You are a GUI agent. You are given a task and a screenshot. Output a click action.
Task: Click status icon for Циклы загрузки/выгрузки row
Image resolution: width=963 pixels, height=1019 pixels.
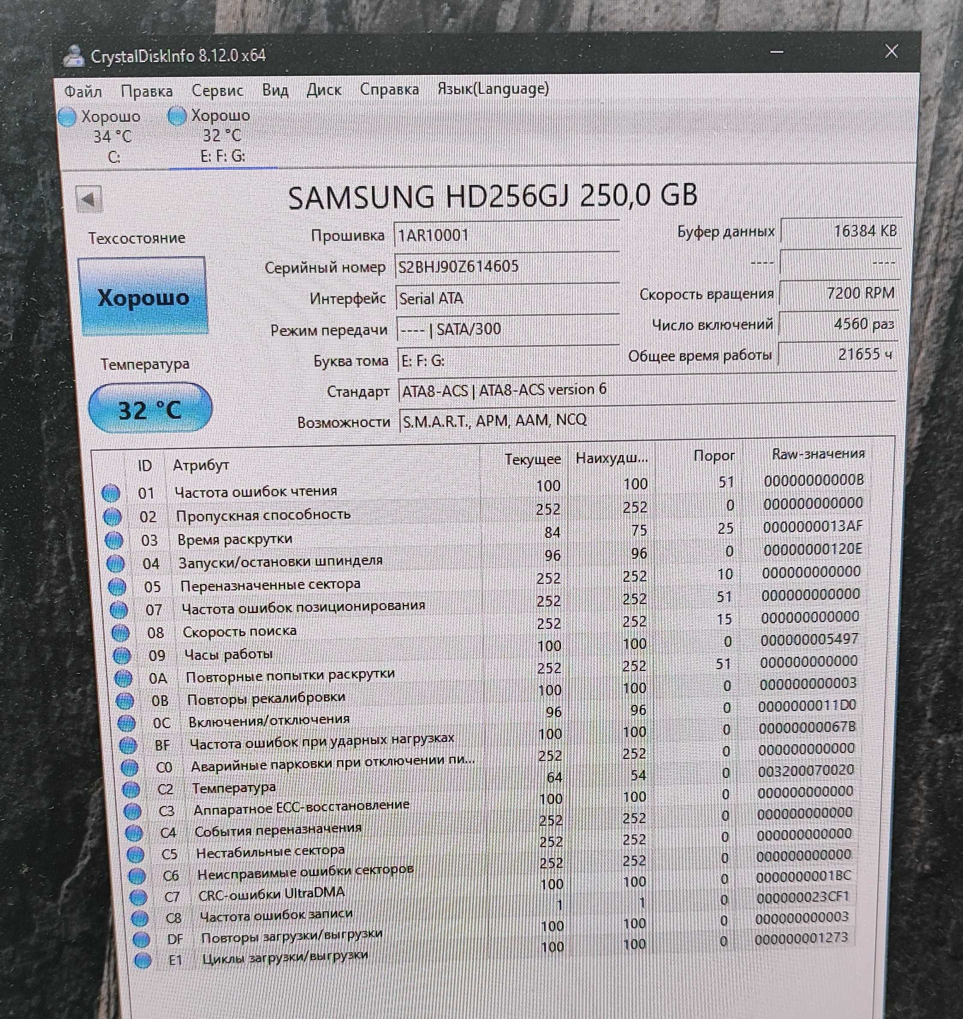[x=143, y=960]
